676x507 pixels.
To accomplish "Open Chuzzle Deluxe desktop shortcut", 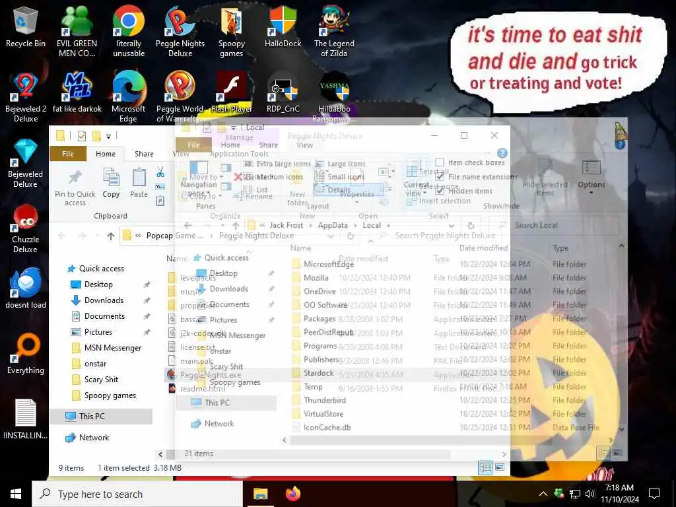I will coord(26,228).
